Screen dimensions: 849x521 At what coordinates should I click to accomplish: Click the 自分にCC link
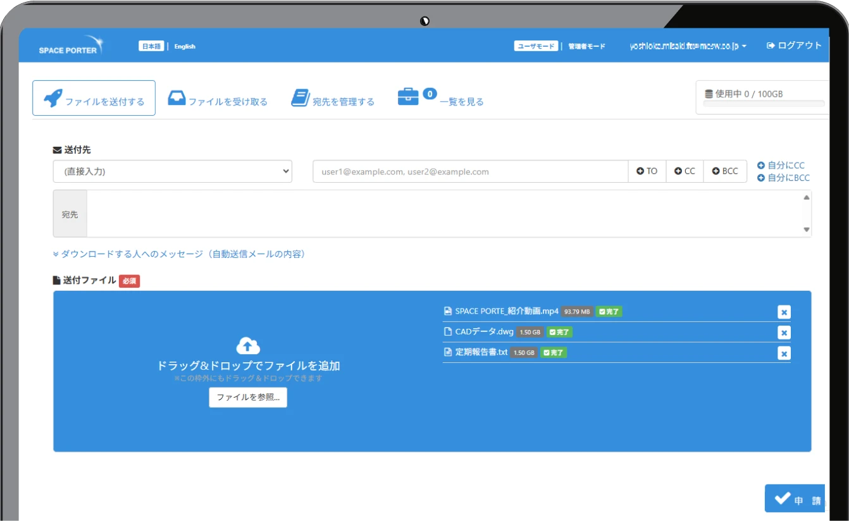click(x=781, y=166)
